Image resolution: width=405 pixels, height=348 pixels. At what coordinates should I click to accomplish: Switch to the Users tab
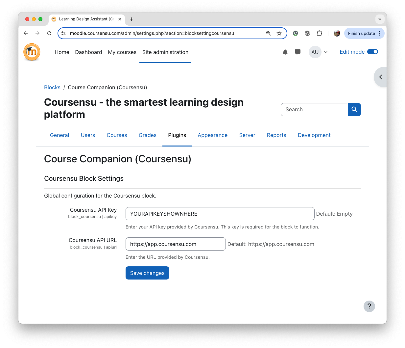coord(88,135)
